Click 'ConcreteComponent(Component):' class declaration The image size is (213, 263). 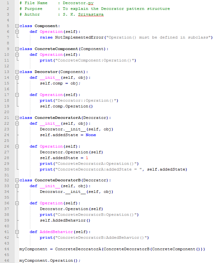point(71,49)
